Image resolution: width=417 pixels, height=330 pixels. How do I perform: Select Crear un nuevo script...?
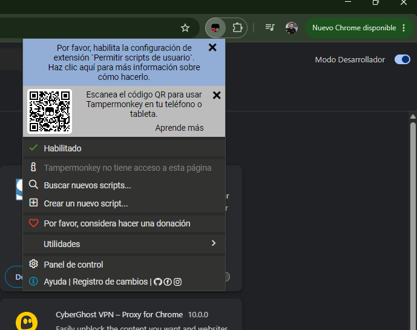pos(124,203)
